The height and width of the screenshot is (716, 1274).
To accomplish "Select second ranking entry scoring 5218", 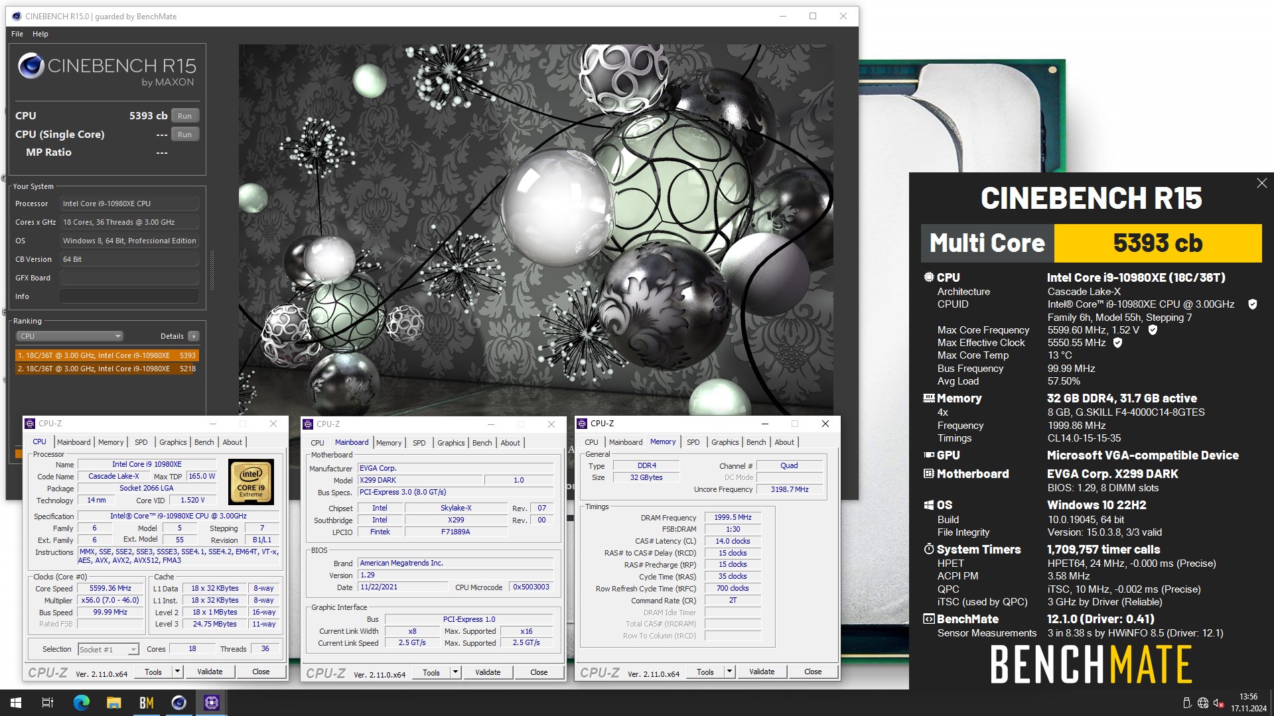I will coord(107,369).
